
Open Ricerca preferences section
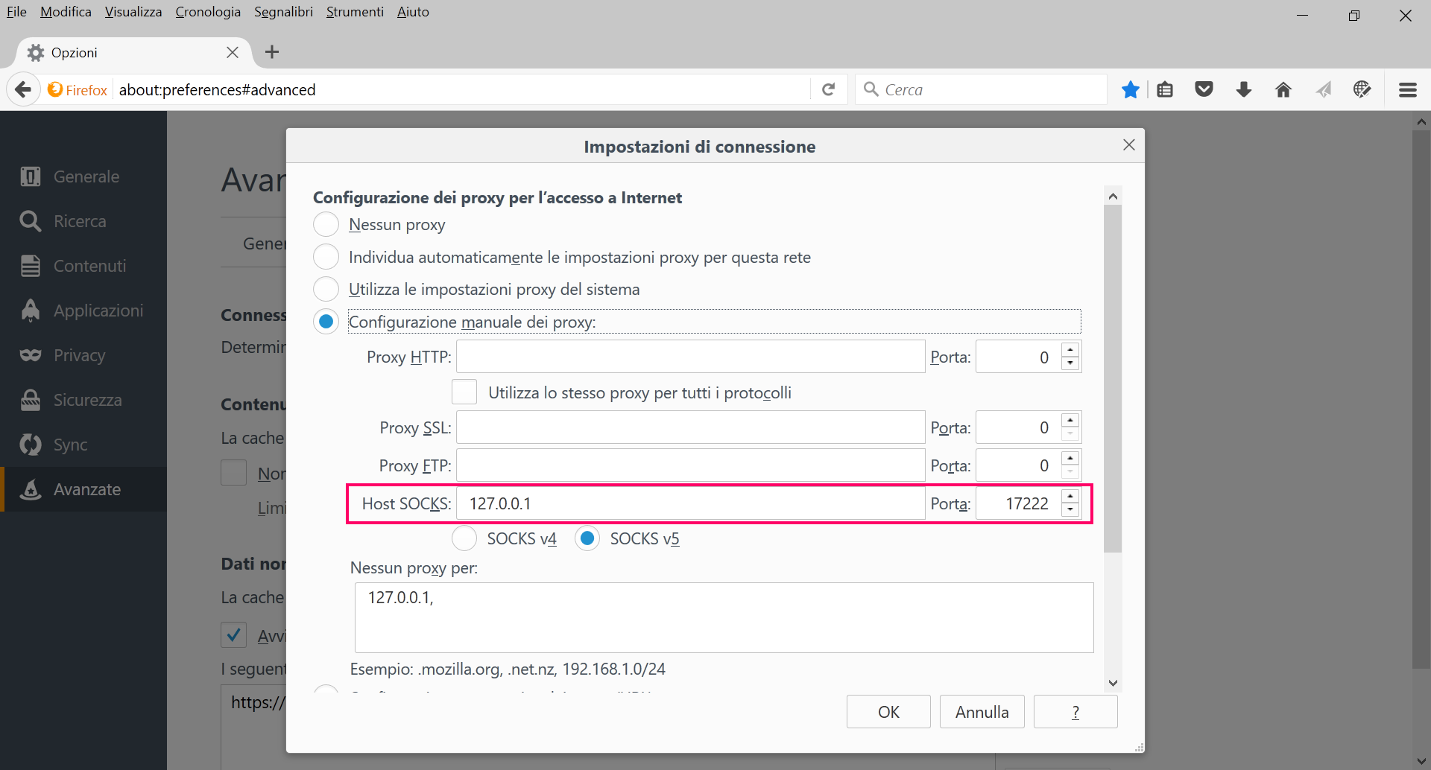[x=83, y=221]
